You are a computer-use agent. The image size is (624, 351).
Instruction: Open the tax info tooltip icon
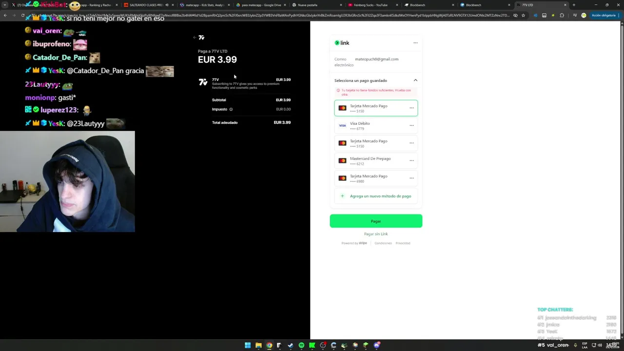click(x=231, y=109)
